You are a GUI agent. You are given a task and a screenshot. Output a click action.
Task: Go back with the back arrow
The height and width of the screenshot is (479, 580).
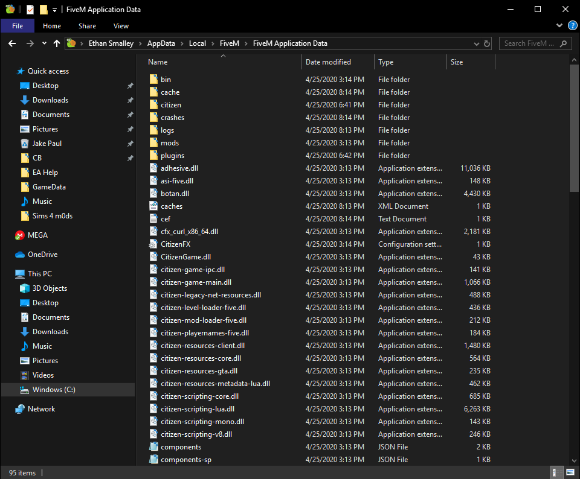pos(12,43)
